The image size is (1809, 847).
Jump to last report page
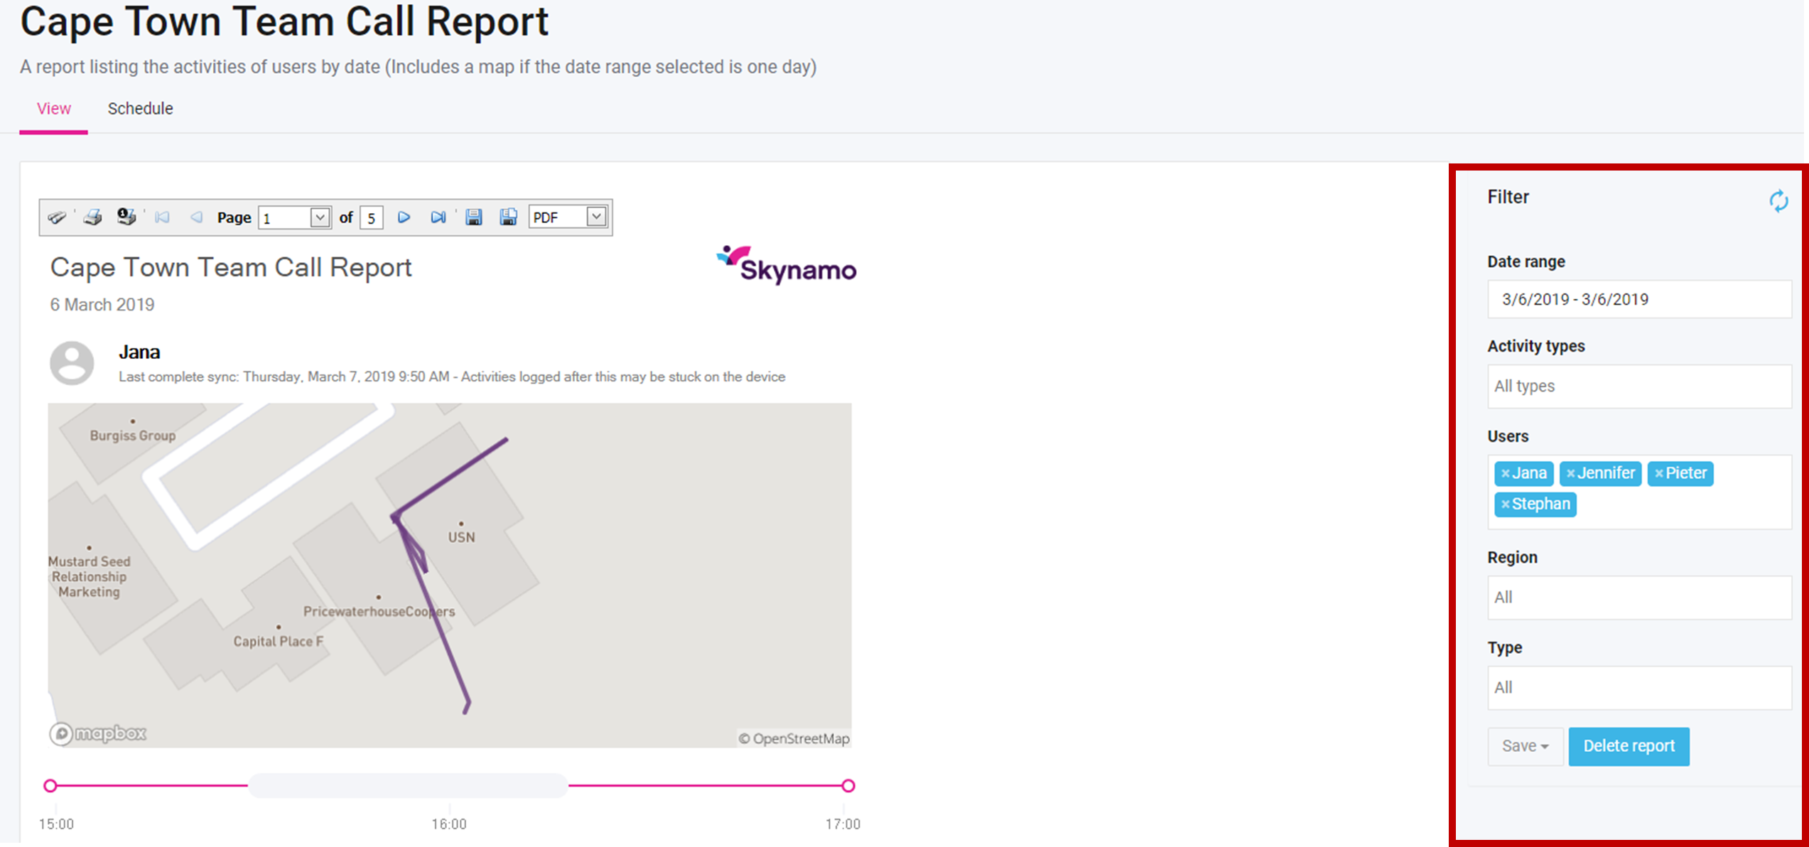coord(438,217)
